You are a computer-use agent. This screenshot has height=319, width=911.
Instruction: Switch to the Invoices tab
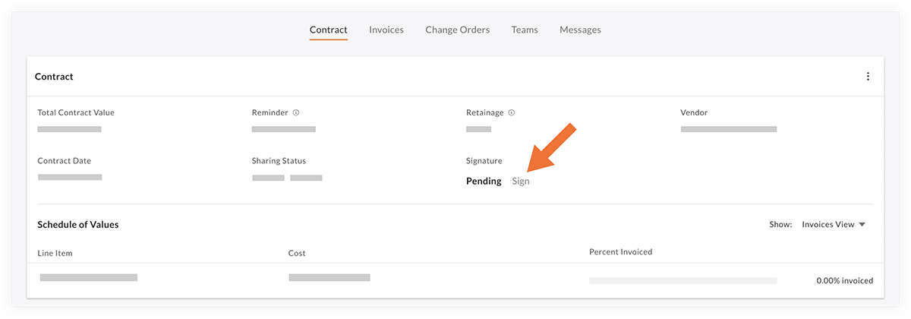(386, 30)
